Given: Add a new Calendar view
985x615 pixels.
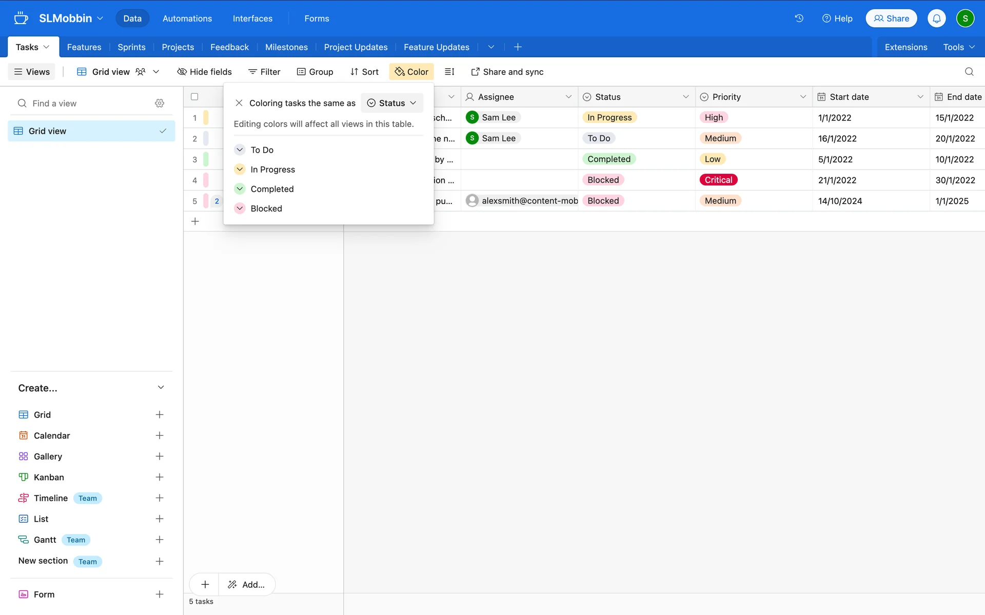Looking at the screenshot, I should click(160, 436).
